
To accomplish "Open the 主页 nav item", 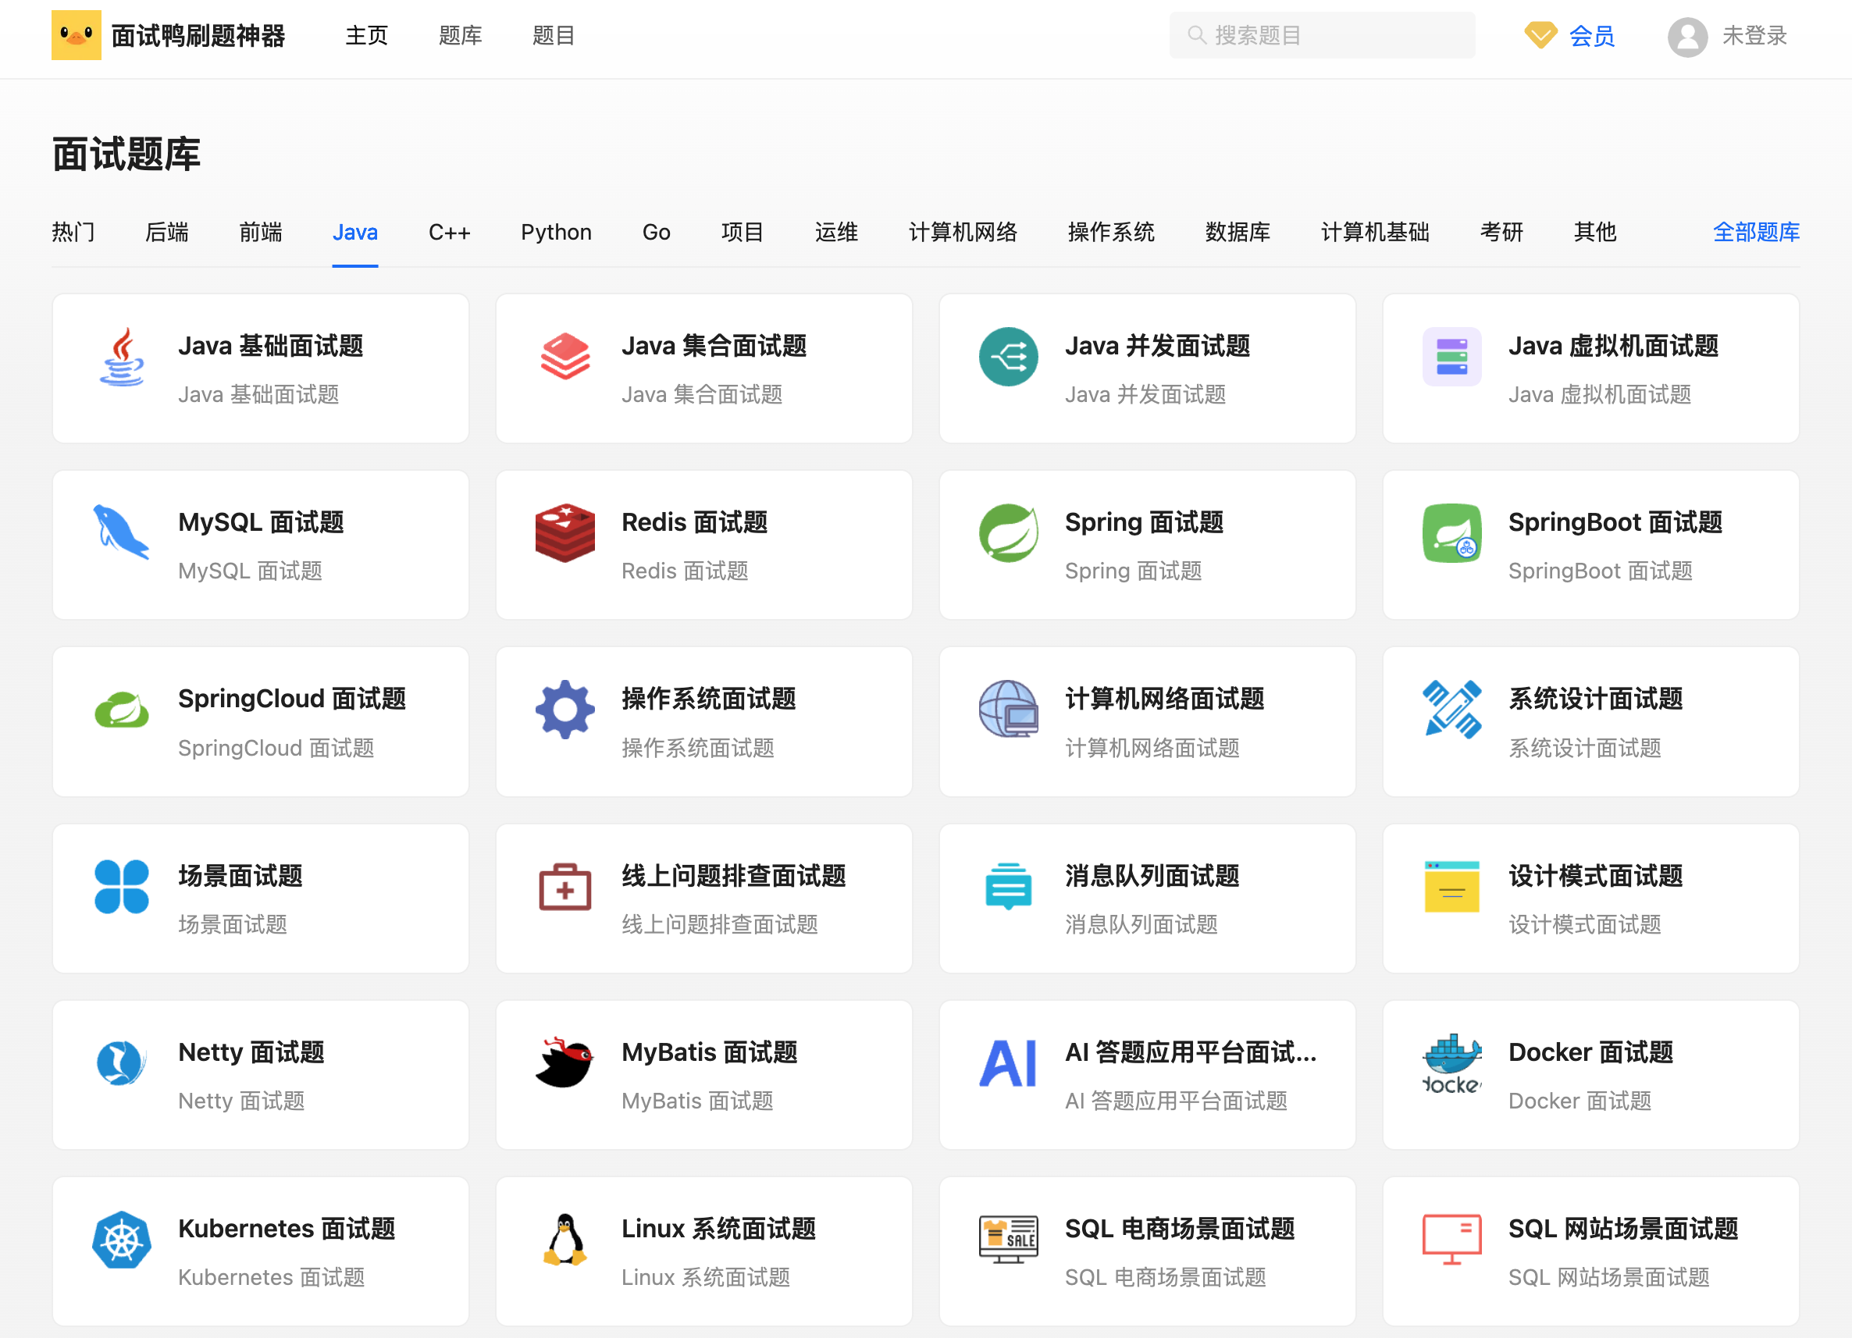I will coord(367,35).
